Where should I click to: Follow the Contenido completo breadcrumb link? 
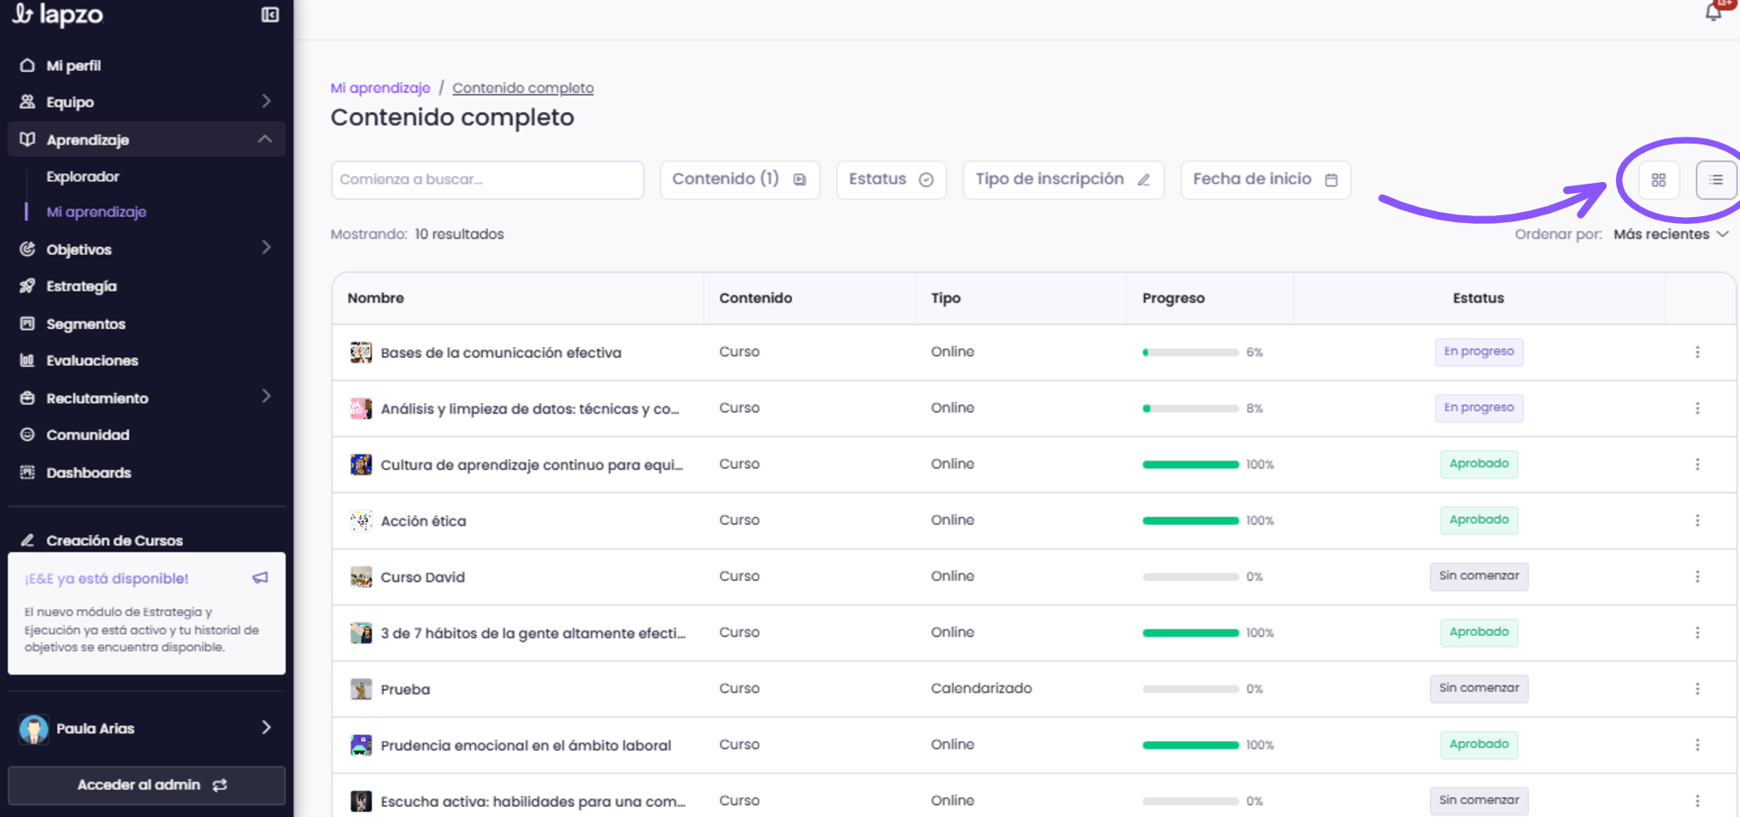point(523,88)
